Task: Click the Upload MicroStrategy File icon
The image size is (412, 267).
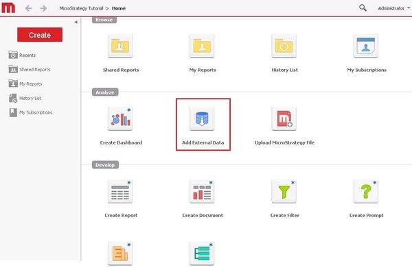Action: [x=284, y=118]
